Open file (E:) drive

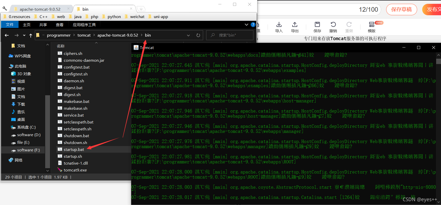(20, 142)
